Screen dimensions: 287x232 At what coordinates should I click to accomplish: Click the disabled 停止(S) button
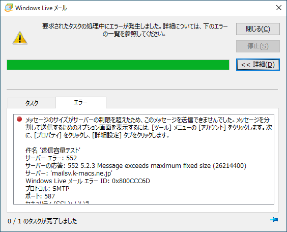257,46
